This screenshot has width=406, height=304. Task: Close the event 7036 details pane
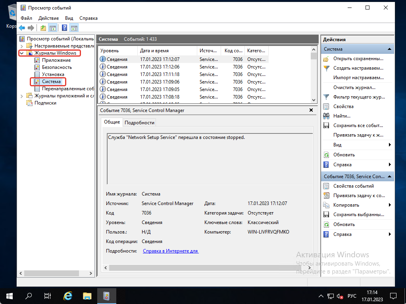tap(311, 110)
